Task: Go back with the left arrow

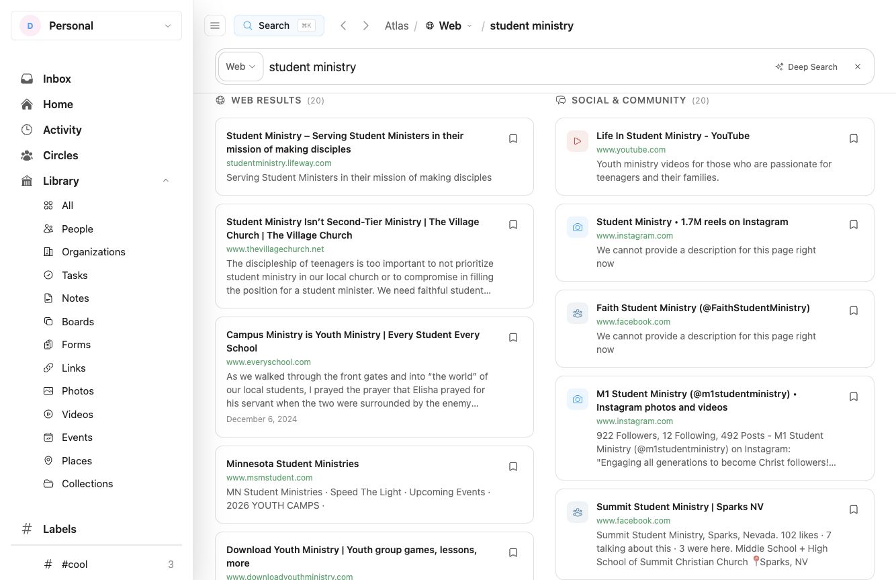Action: click(x=343, y=26)
